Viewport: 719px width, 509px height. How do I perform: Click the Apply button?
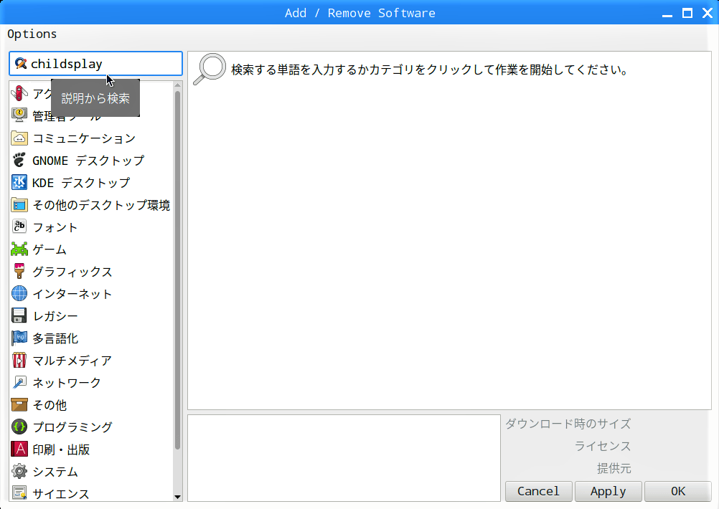click(x=608, y=491)
